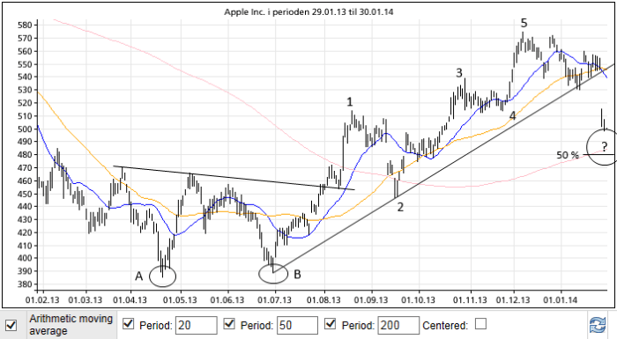This screenshot has width=617, height=339.
Task: Click the period field containing 50
Action: click(x=297, y=325)
